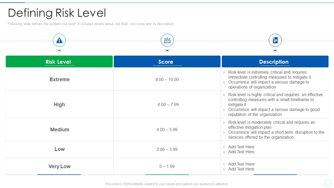Screen dimensions: 334x188
Task: Select the green Risk Level header
Action: (59, 62)
